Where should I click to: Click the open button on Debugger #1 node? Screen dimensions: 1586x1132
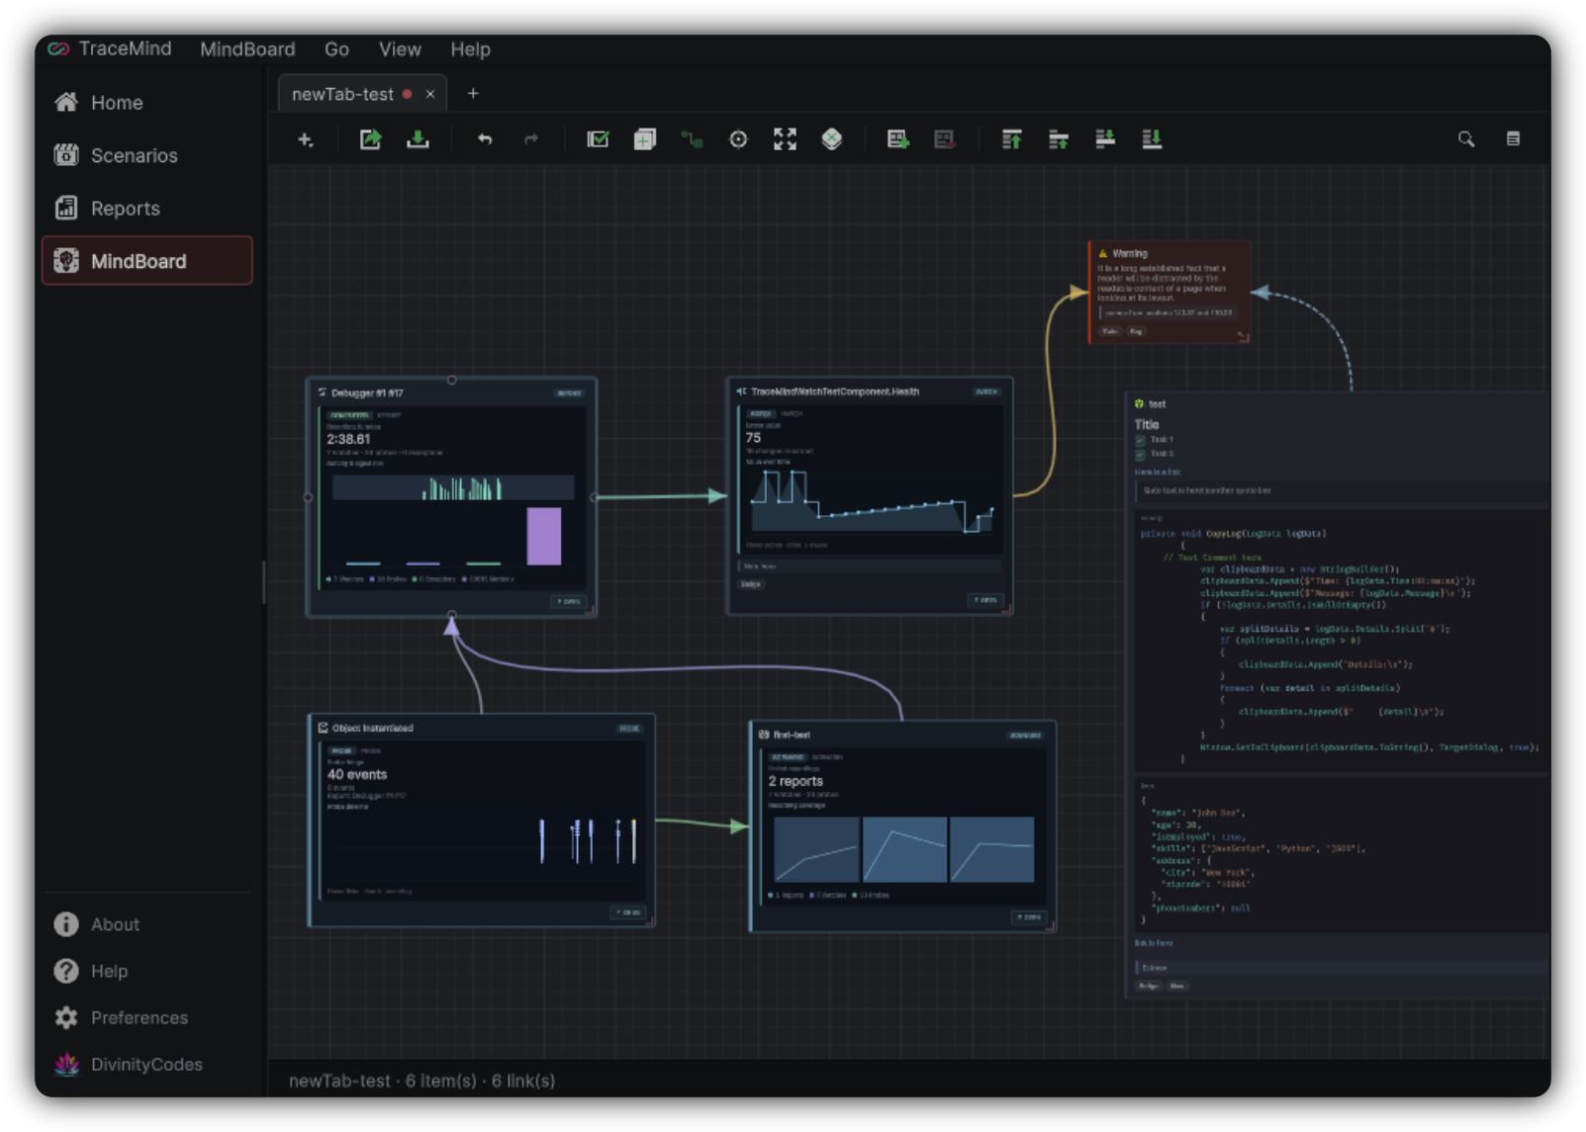(x=568, y=601)
